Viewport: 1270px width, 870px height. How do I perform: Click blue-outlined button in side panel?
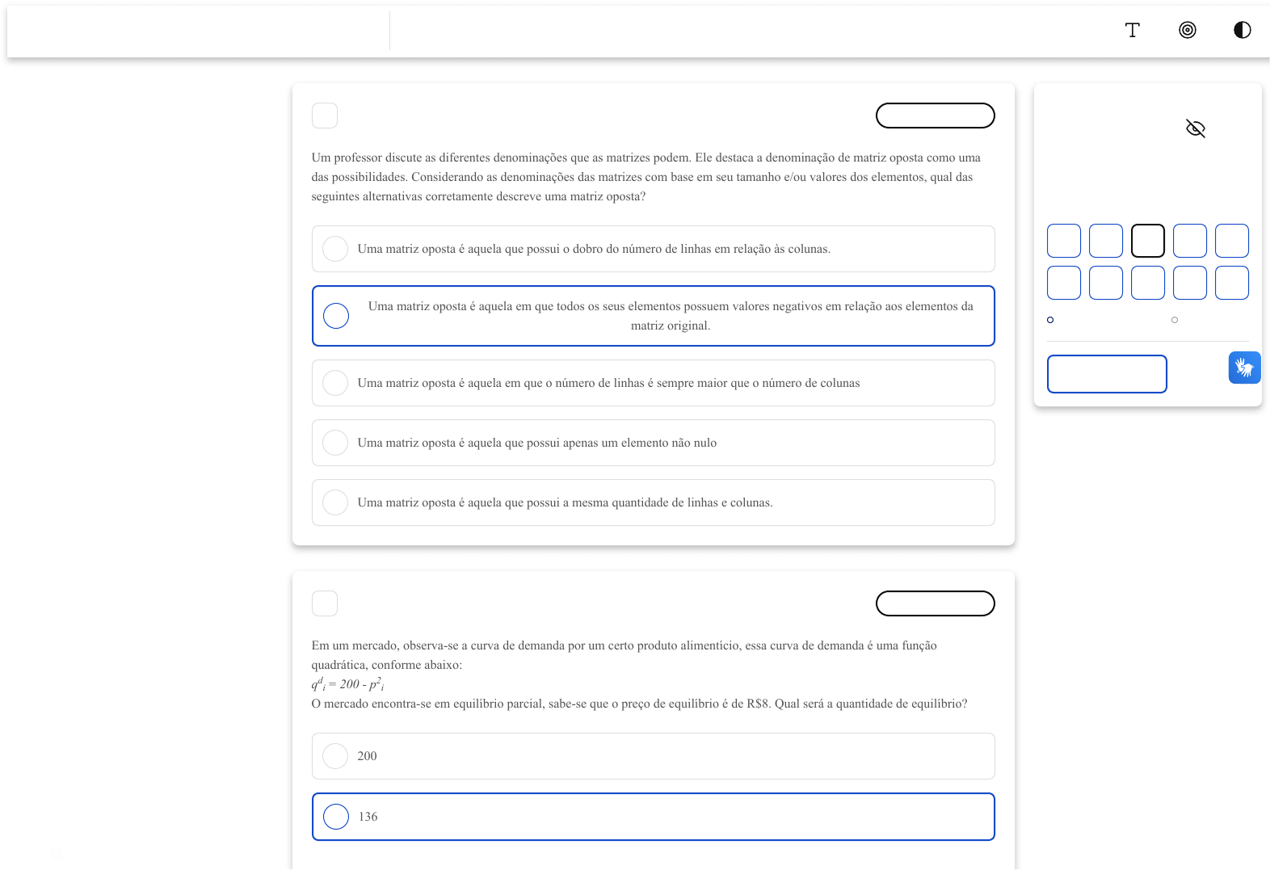click(x=1107, y=374)
